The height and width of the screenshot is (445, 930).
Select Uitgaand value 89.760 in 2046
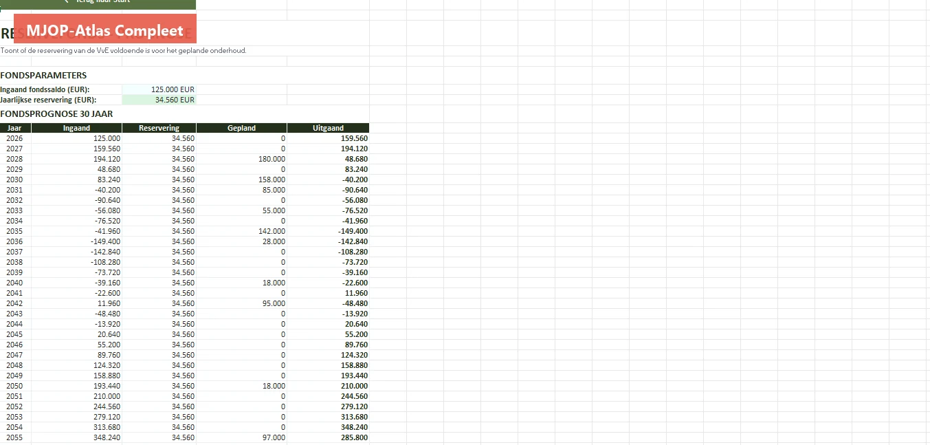point(328,345)
